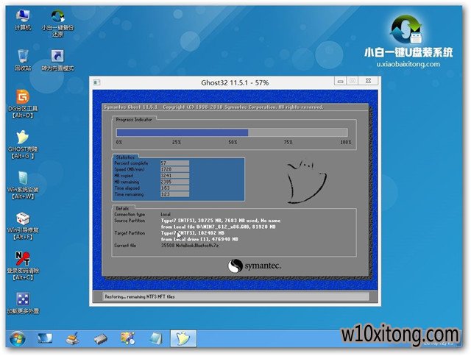Click the Statistics group label
The image size is (471, 356).
(125, 157)
